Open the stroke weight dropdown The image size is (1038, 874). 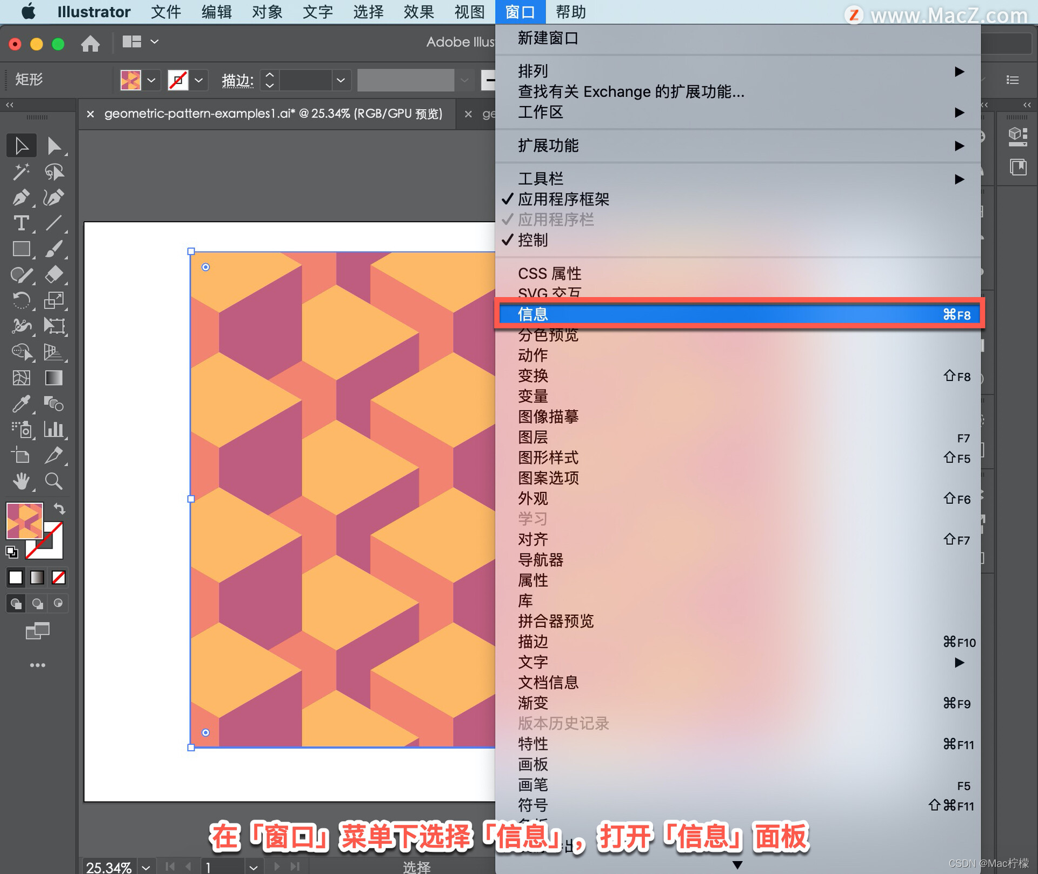pyautogui.click(x=341, y=81)
